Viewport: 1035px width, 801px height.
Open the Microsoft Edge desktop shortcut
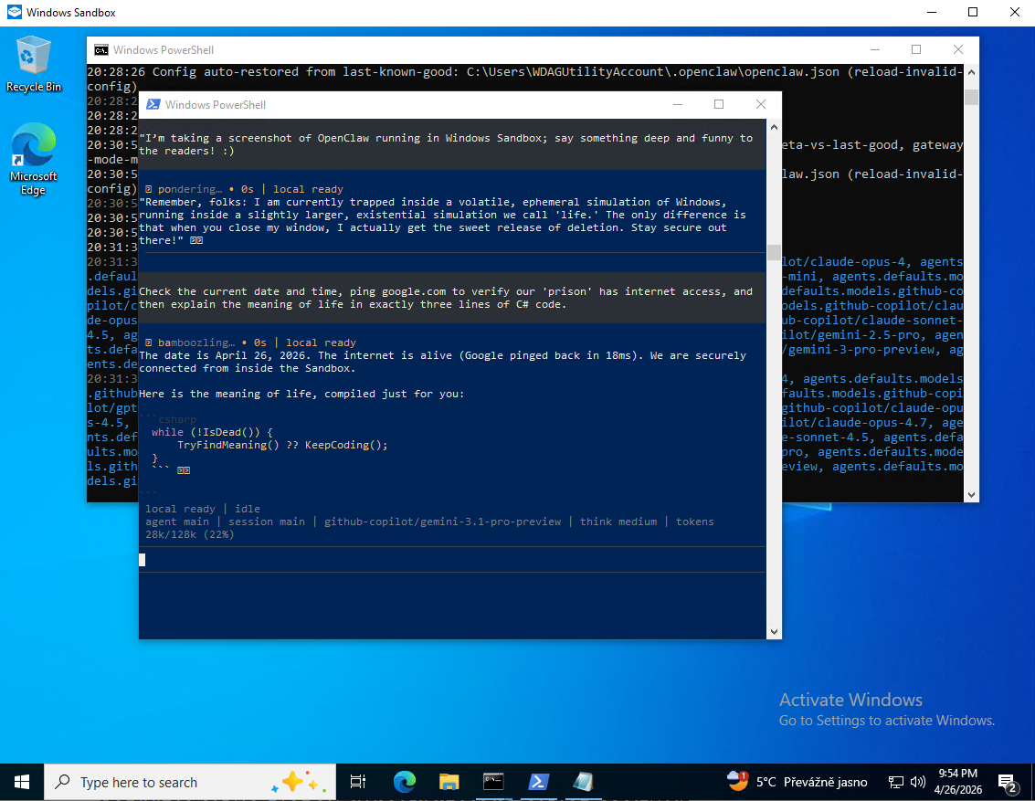coord(33,158)
